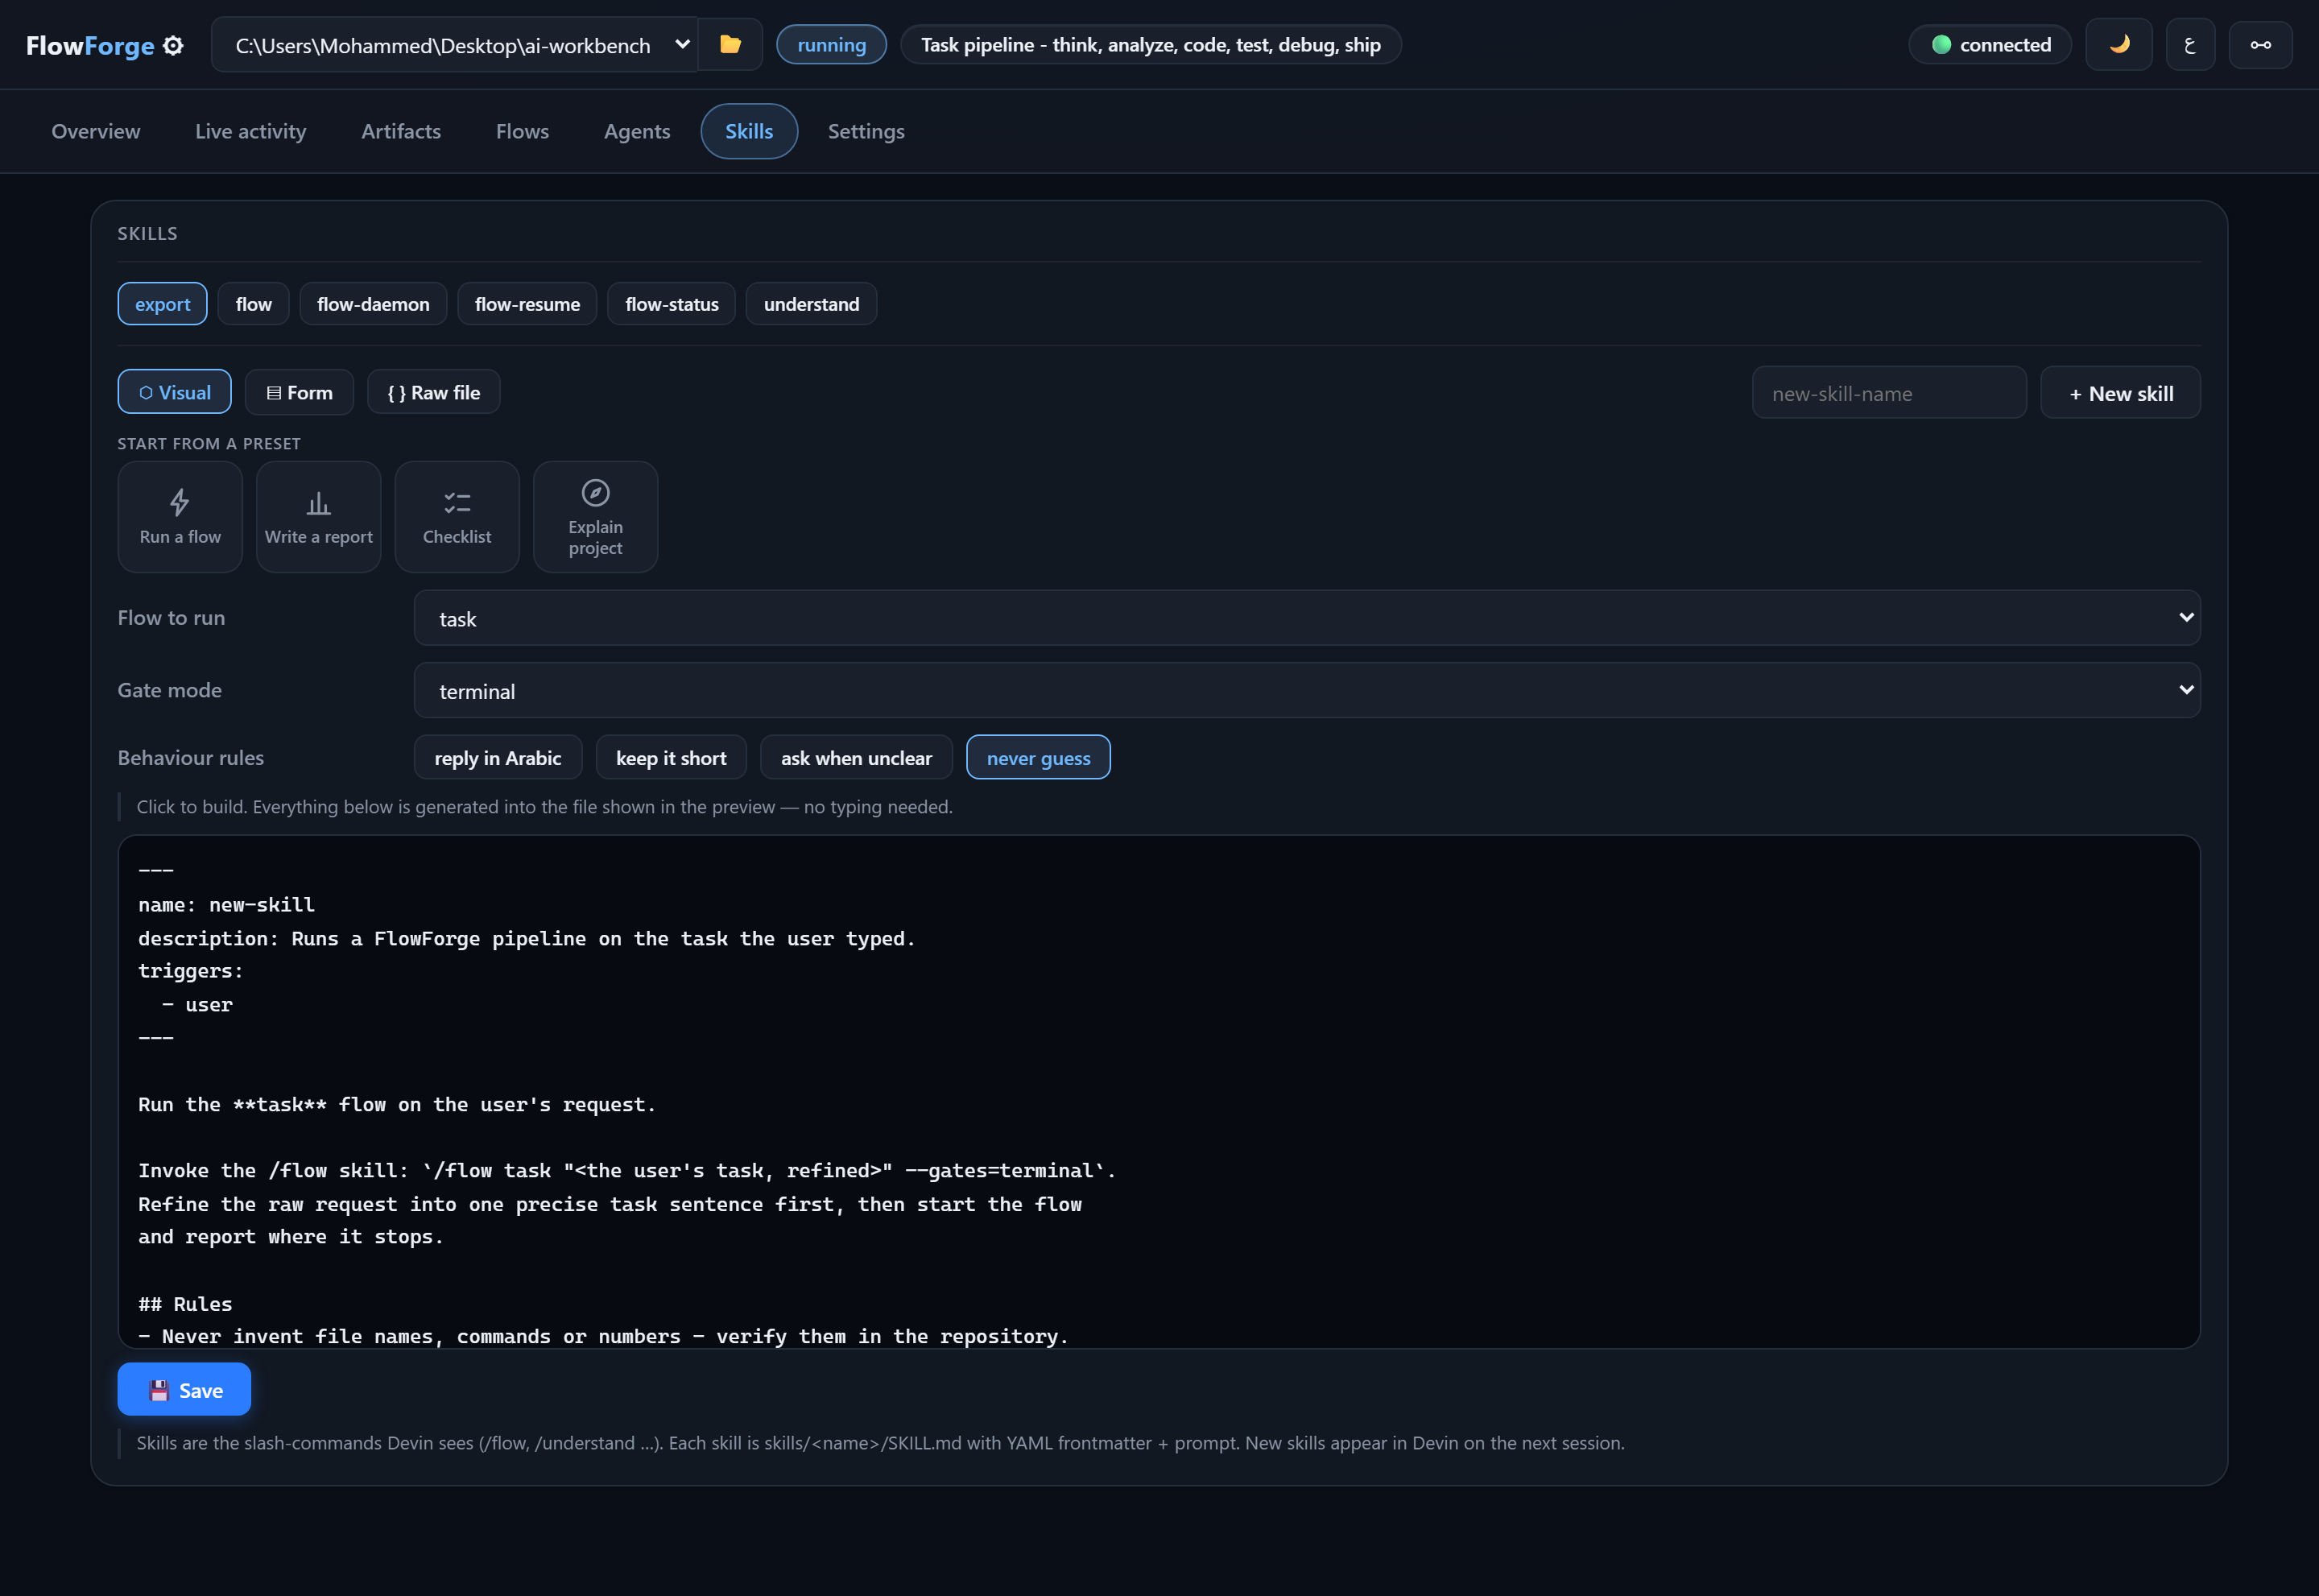Toggle the 'keep it short' rule
Viewport: 2319px width, 1596px height.
pos(671,757)
